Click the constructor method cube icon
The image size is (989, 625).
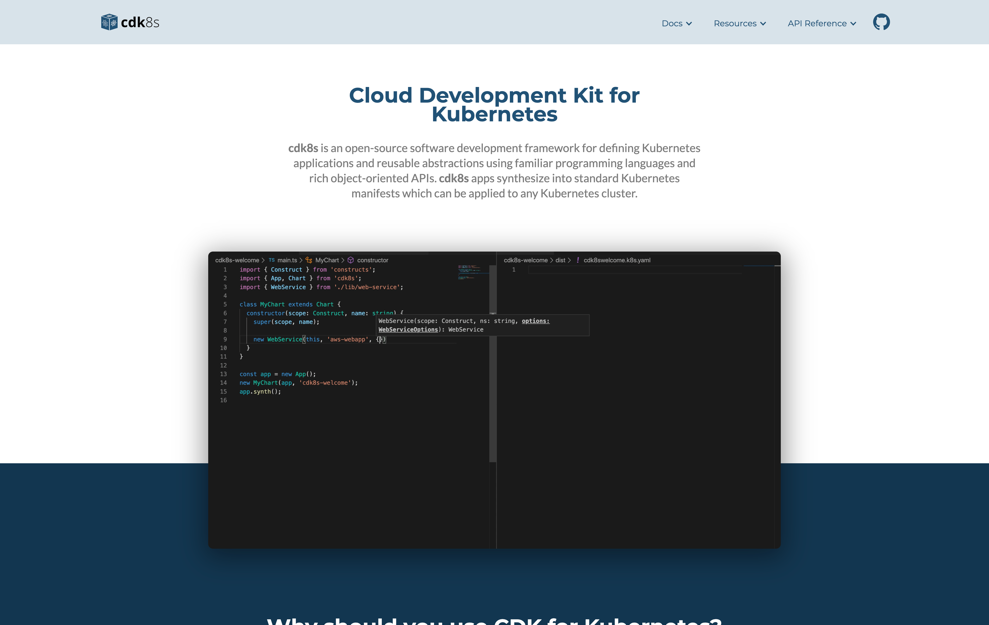pos(351,260)
